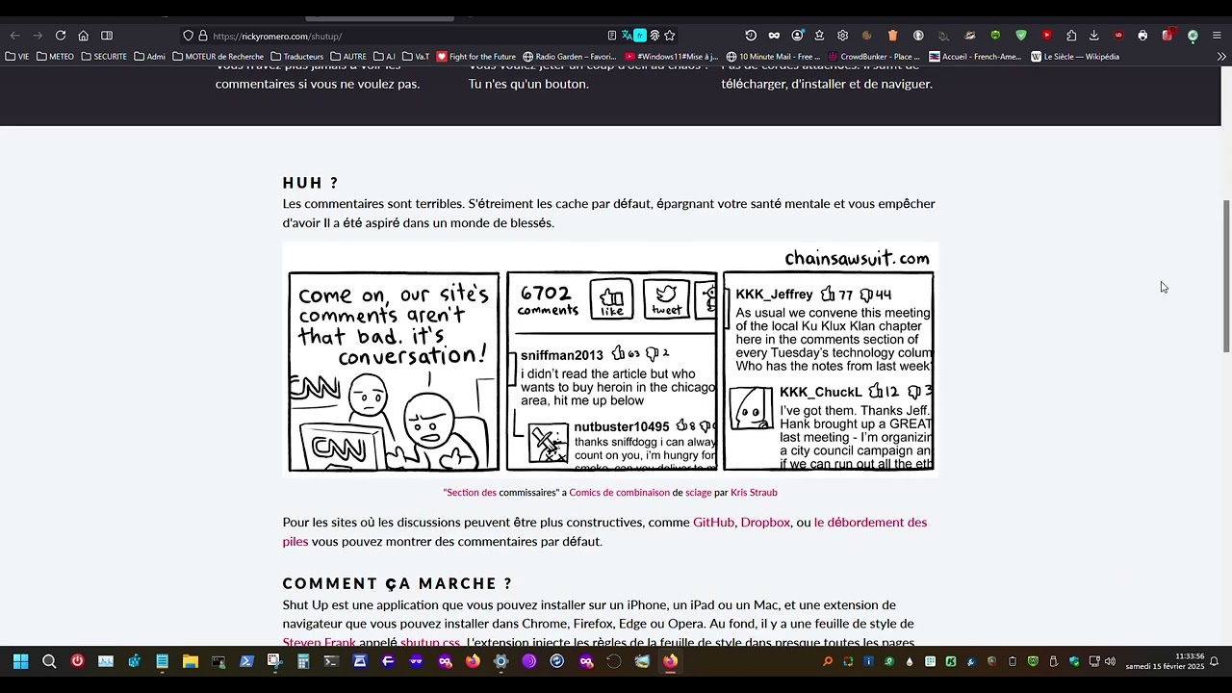1232x693 pixels.
Task: Open Windows taskbar search magnifier
Action: coord(49,661)
